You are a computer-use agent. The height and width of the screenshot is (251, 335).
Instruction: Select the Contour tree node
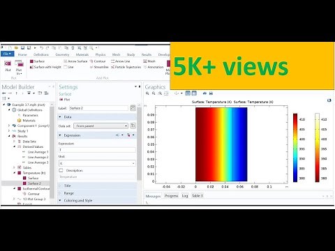31,194
